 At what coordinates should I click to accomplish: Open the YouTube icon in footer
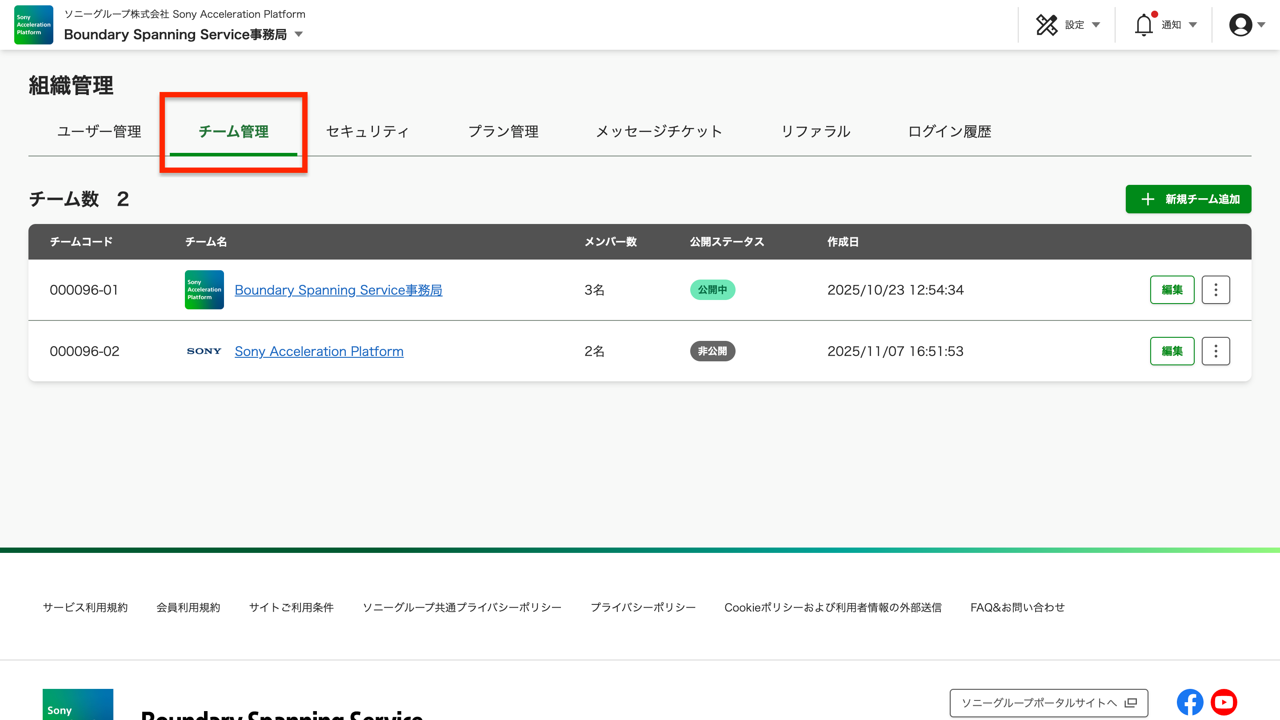tap(1224, 702)
